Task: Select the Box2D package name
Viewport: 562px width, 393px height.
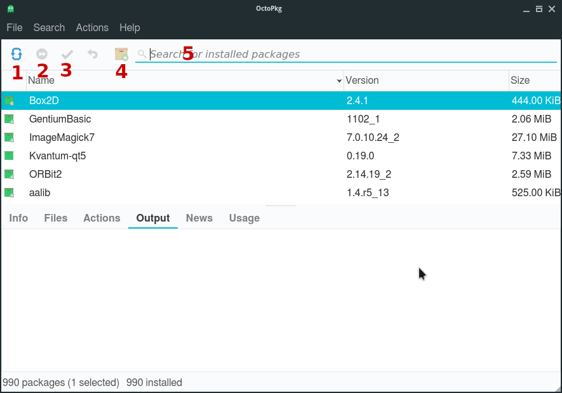Action: click(44, 101)
